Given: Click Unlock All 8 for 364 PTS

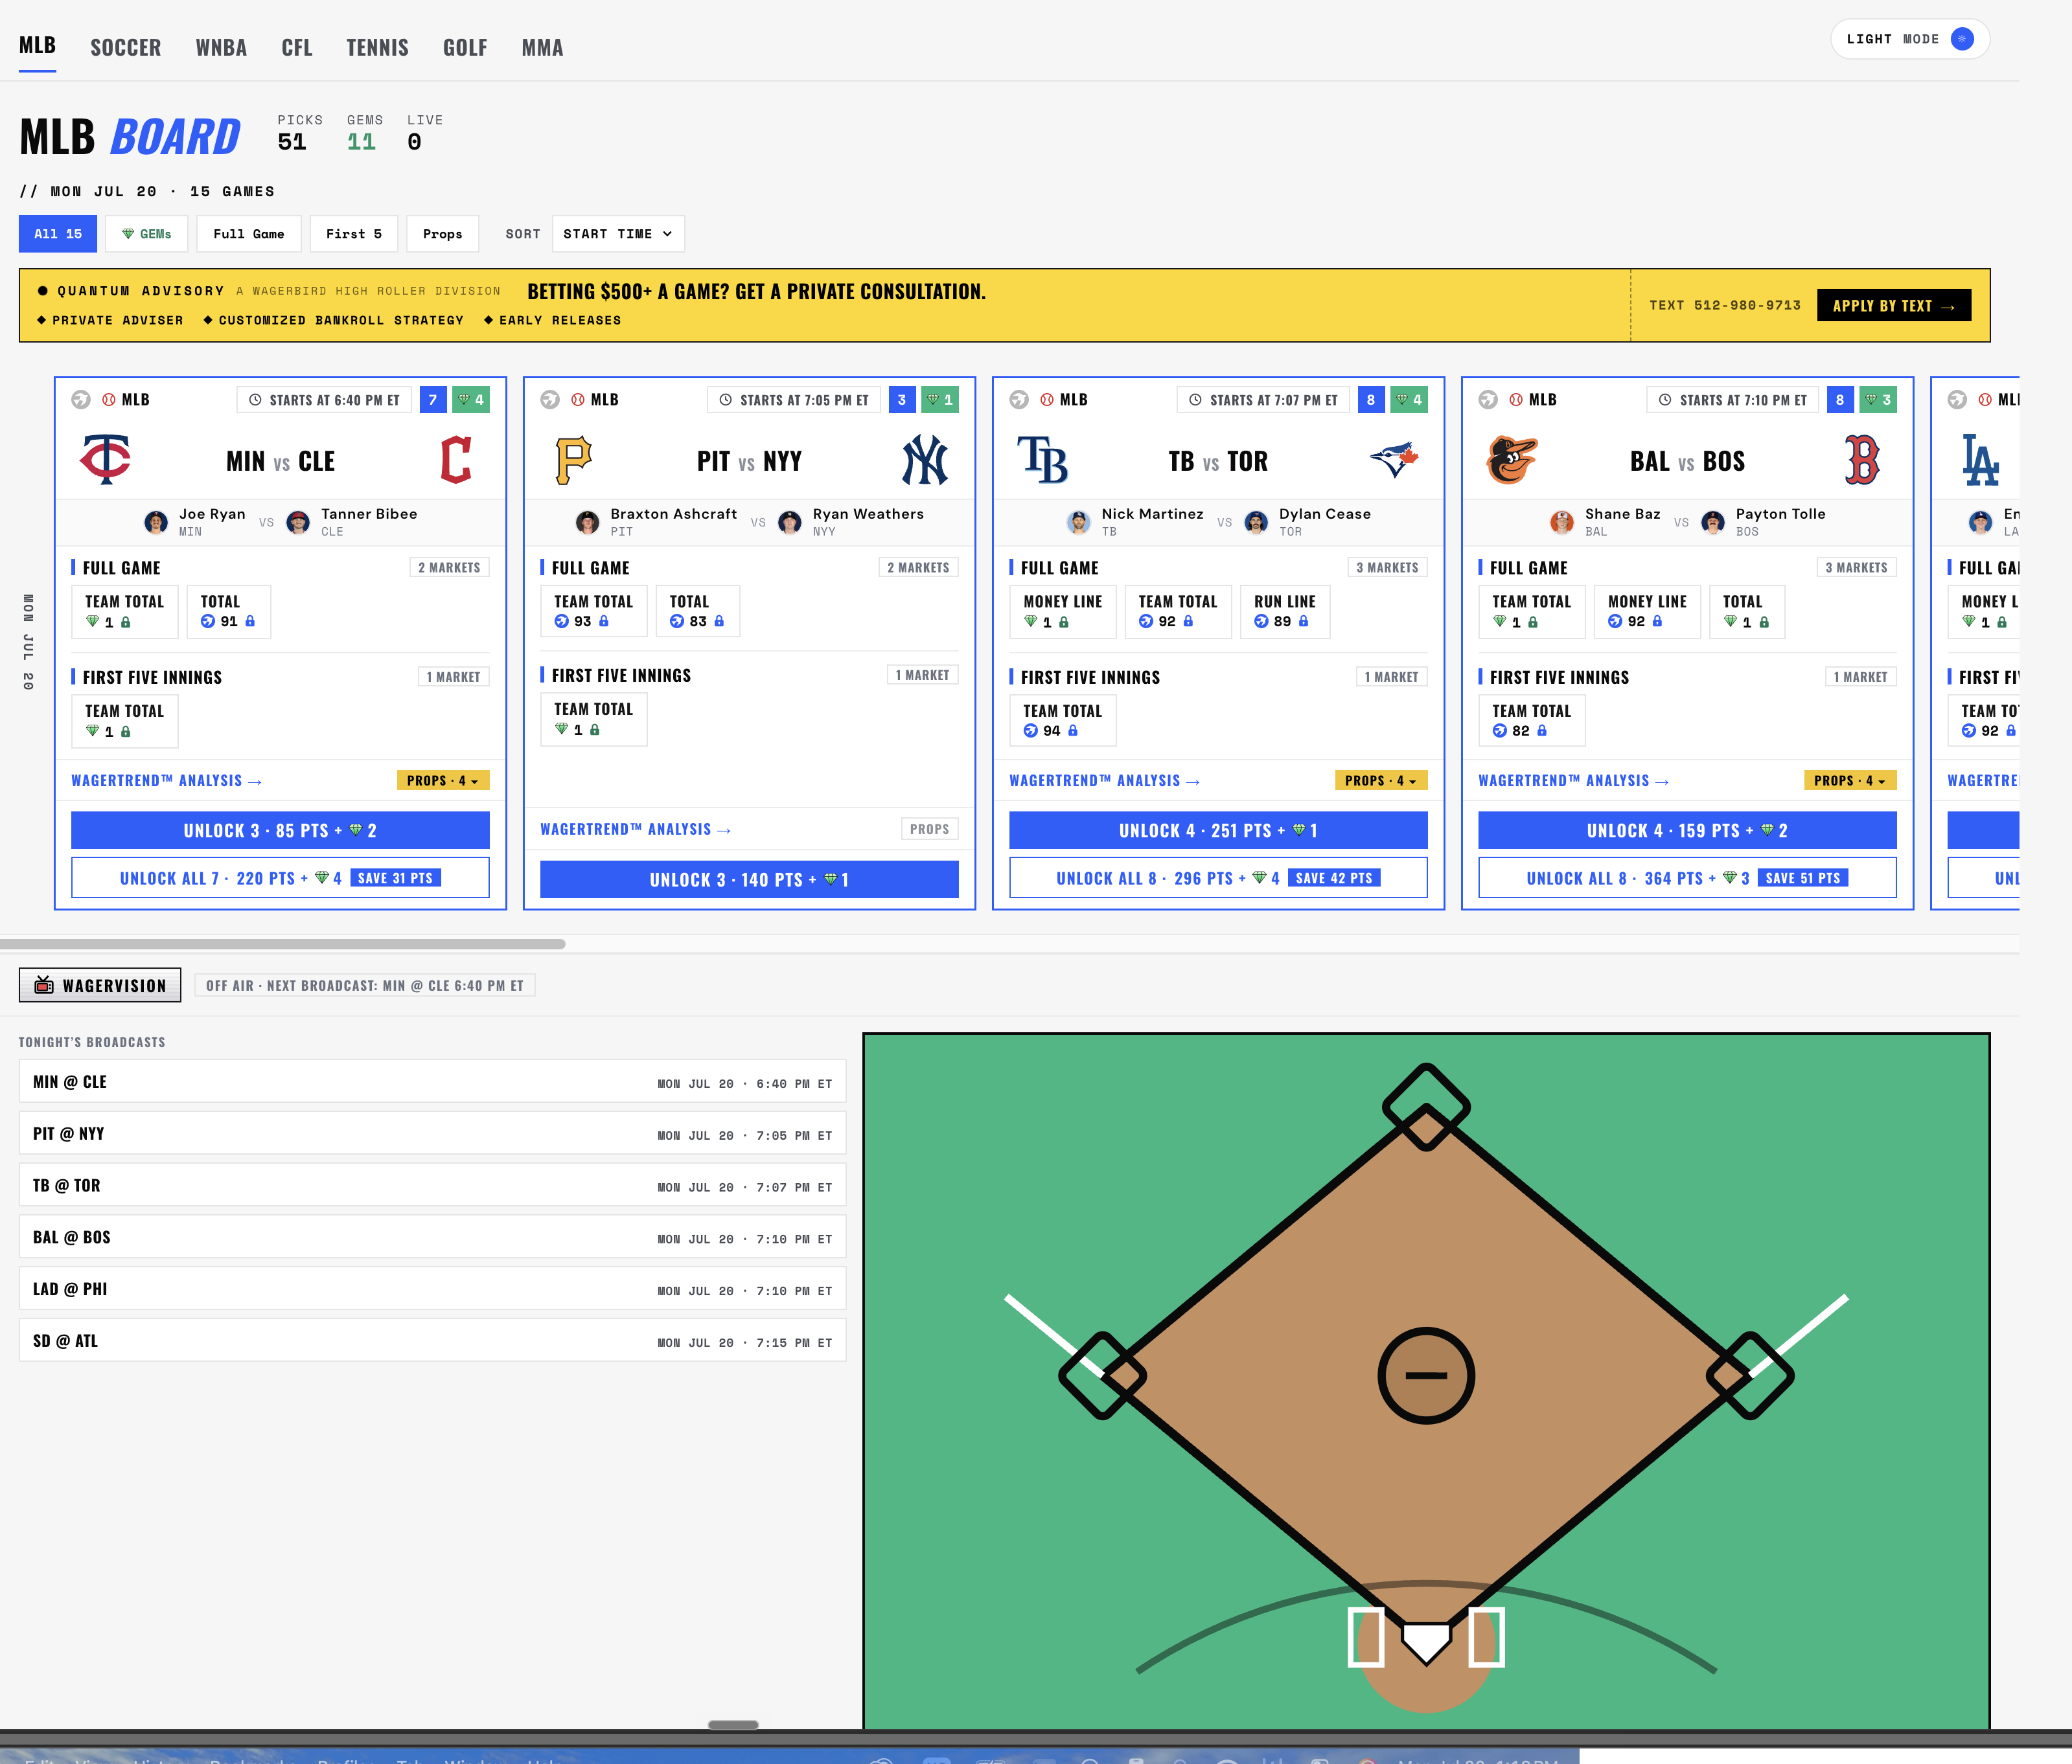Looking at the screenshot, I should coord(1687,879).
